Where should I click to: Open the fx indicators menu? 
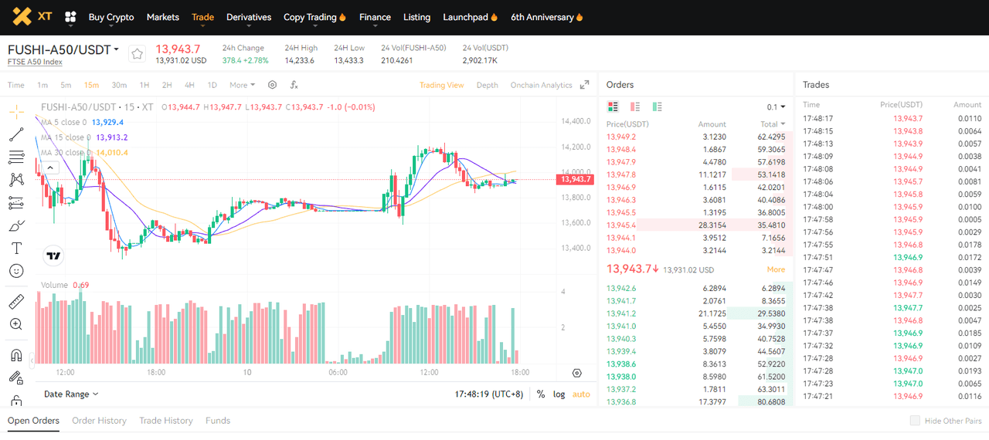pyautogui.click(x=294, y=85)
